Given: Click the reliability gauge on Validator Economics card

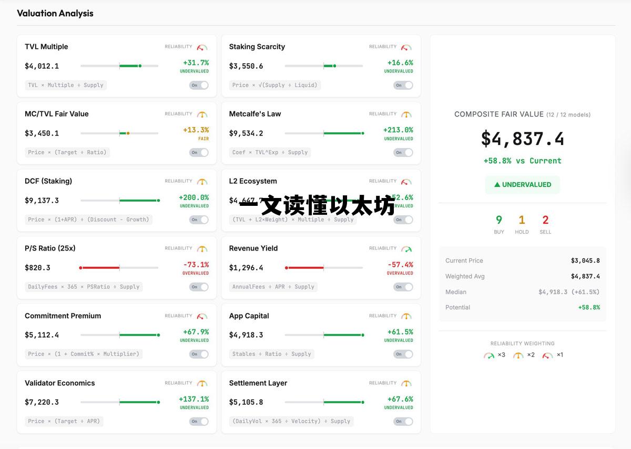Looking at the screenshot, I should pos(201,383).
